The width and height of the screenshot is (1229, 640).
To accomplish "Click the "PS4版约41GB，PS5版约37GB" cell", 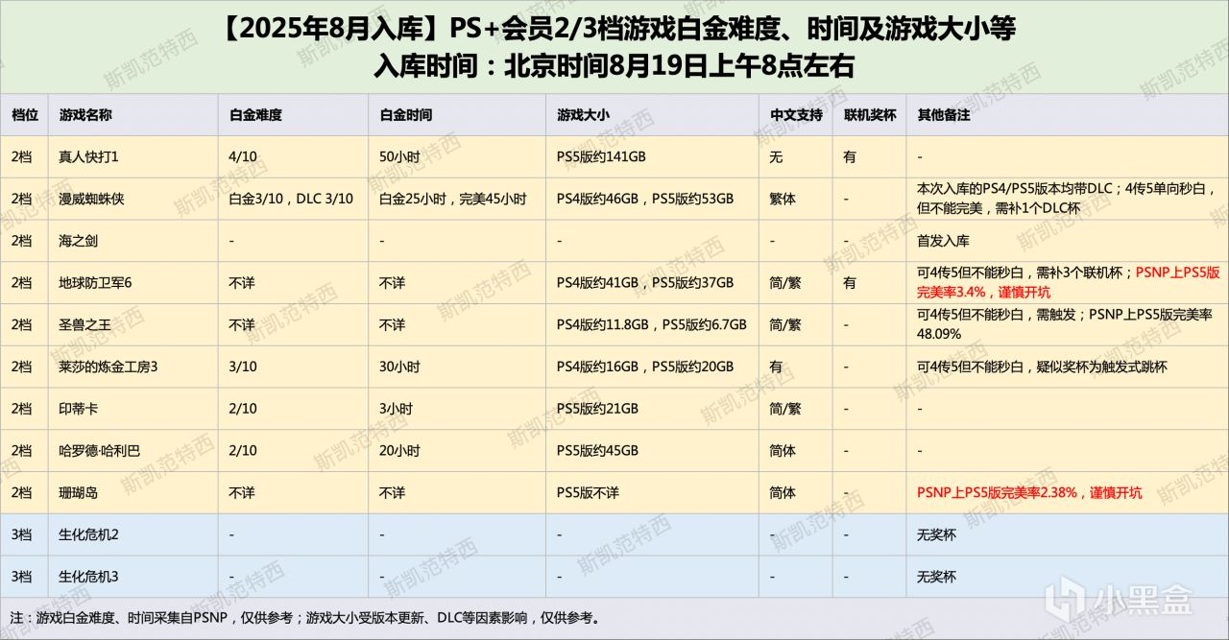I will click(x=645, y=283).
